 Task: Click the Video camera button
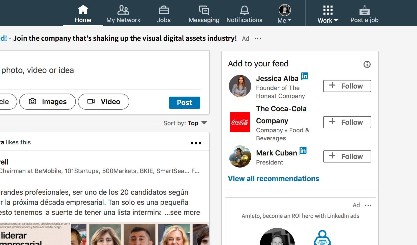tap(104, 102)
